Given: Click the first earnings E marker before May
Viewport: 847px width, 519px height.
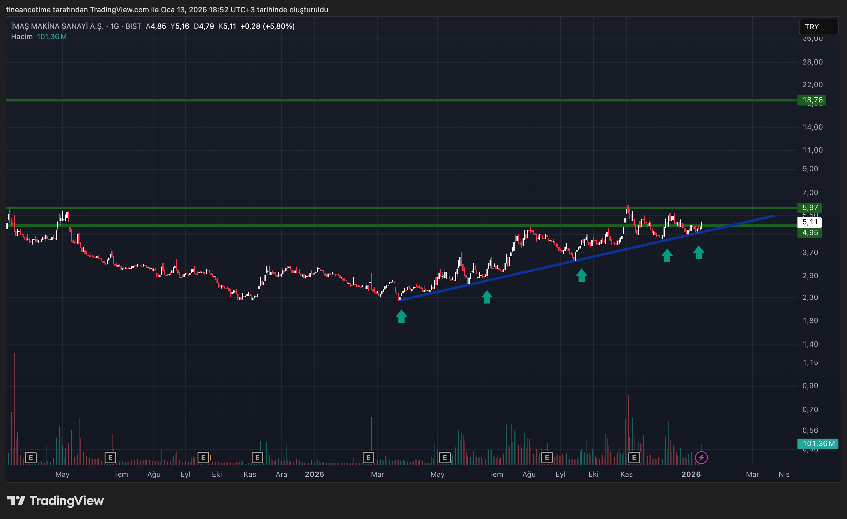Looking at the screenshot, I should click(x=31, y=458).
